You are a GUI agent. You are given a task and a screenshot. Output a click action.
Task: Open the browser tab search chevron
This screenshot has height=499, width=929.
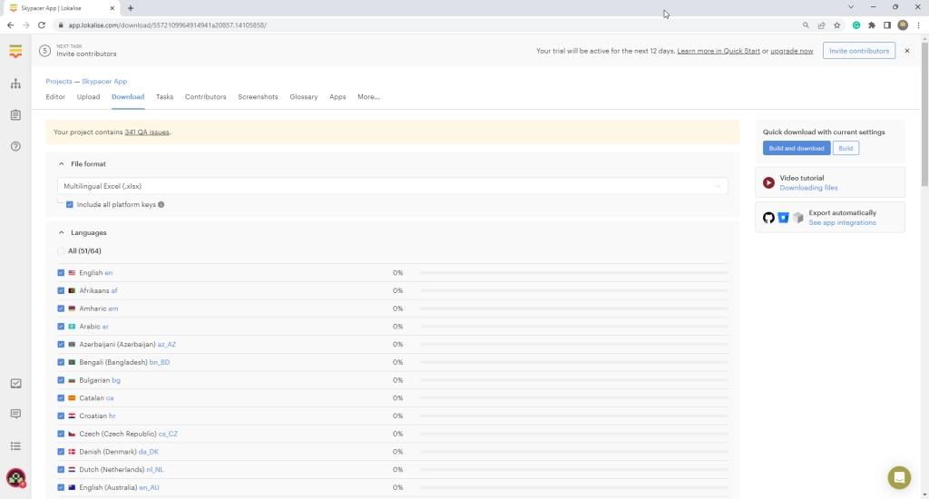tap(851, 7)
